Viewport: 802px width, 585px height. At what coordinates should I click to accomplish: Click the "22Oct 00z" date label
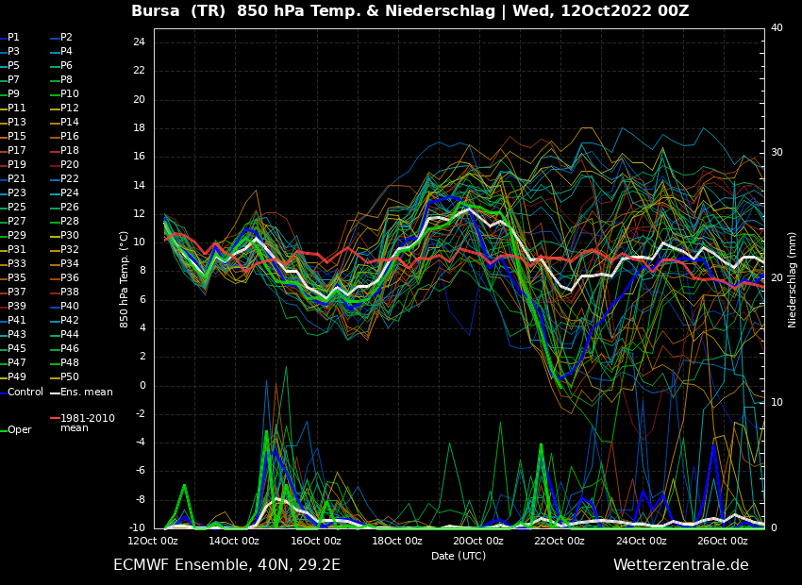pos(560,541)
